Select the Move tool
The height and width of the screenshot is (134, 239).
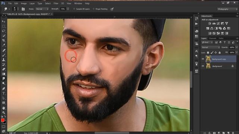4,22
